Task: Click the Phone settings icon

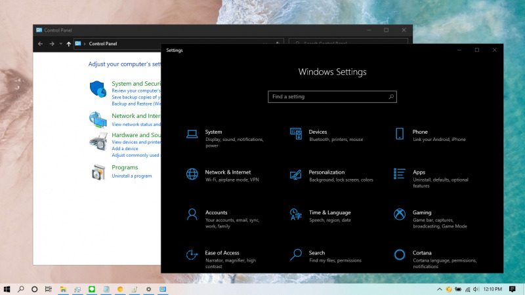Action: click(400, 134)
